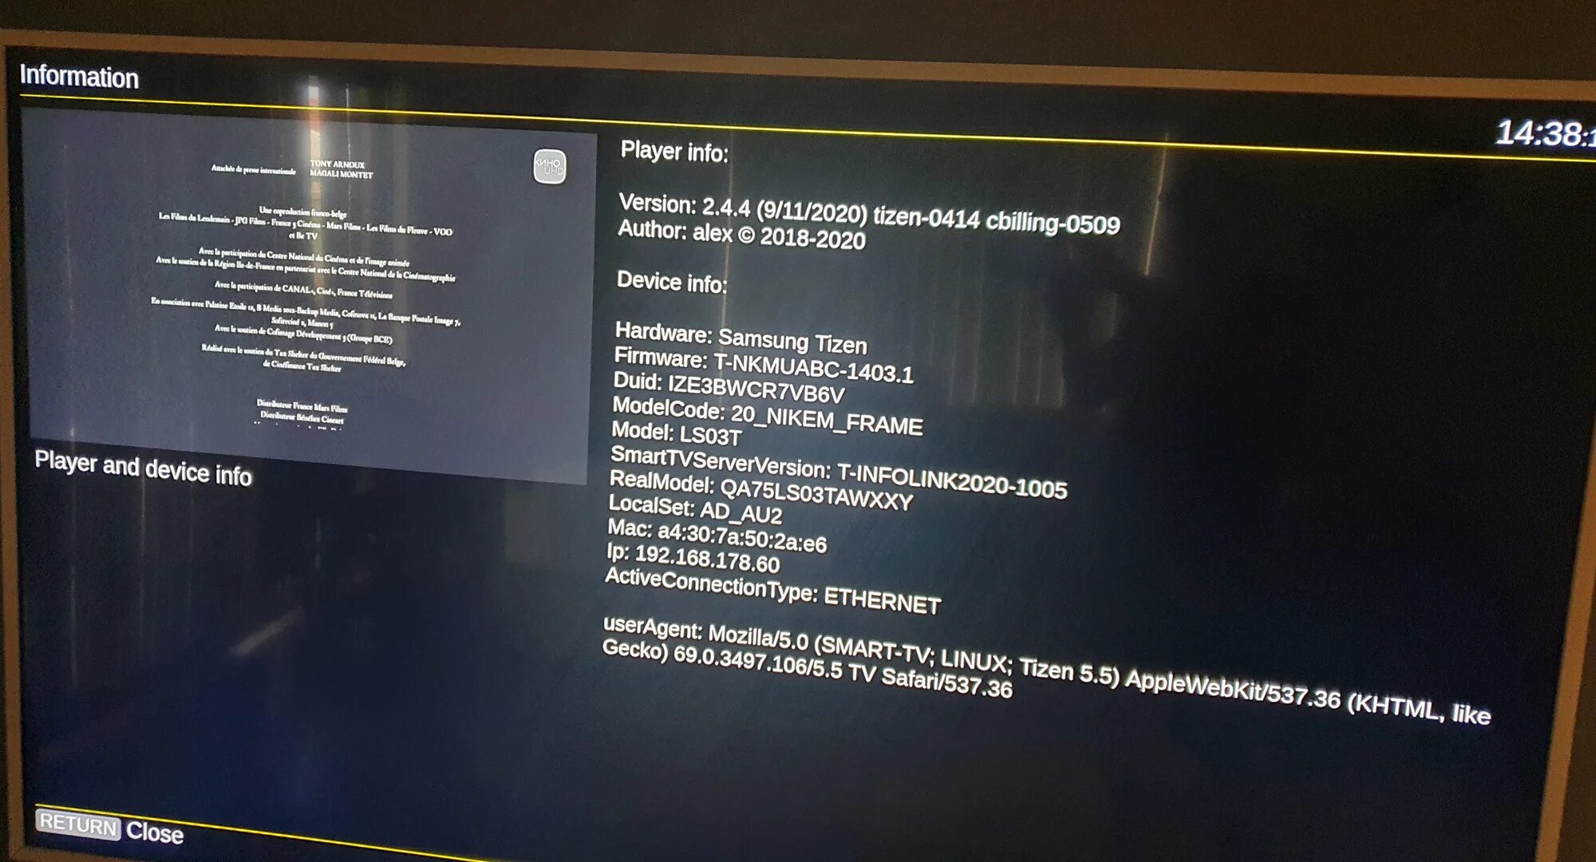View the VHO logo icon

[x=550, y=170]
